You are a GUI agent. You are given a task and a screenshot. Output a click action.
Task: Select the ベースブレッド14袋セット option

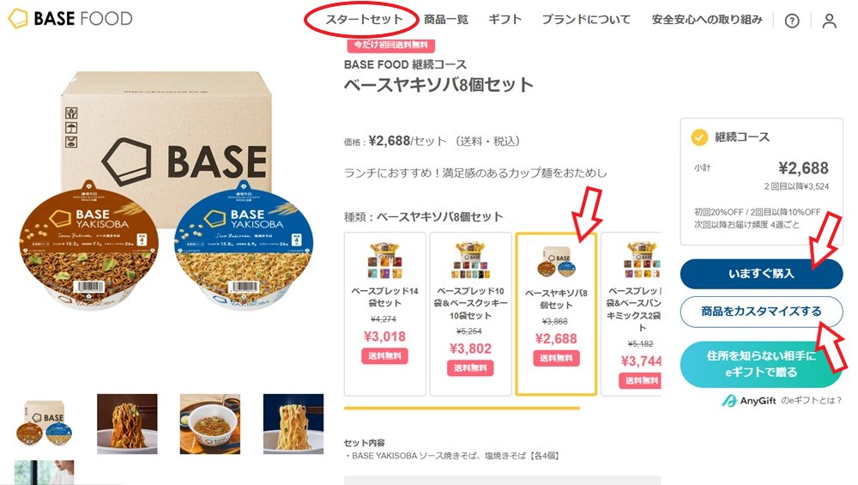click(x=384, y=313)
